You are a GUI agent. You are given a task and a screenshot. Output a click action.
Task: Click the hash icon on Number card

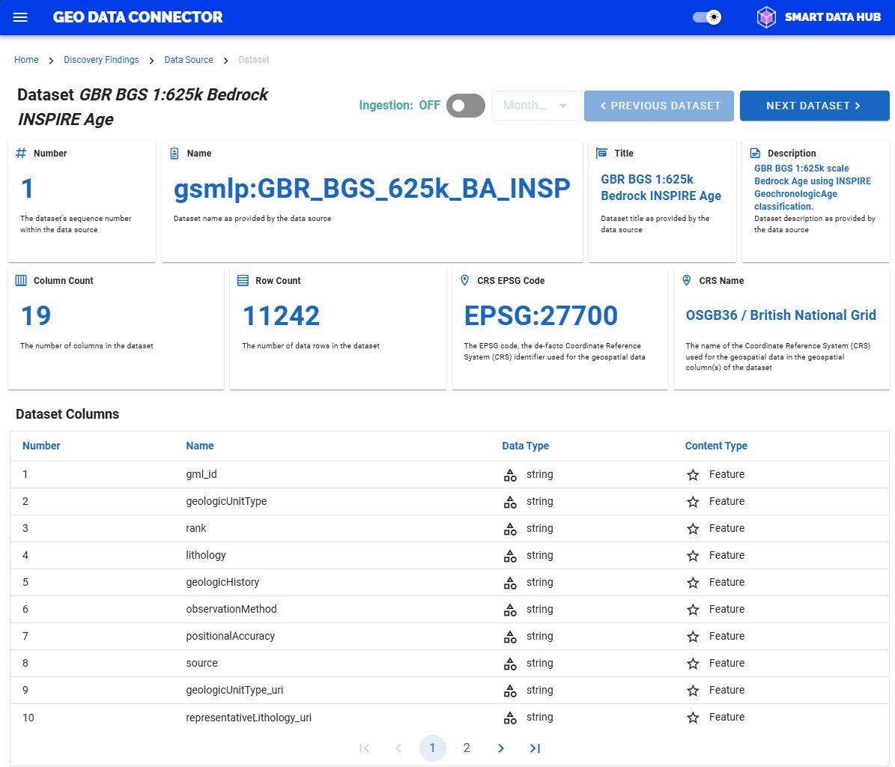coord(21,153)
